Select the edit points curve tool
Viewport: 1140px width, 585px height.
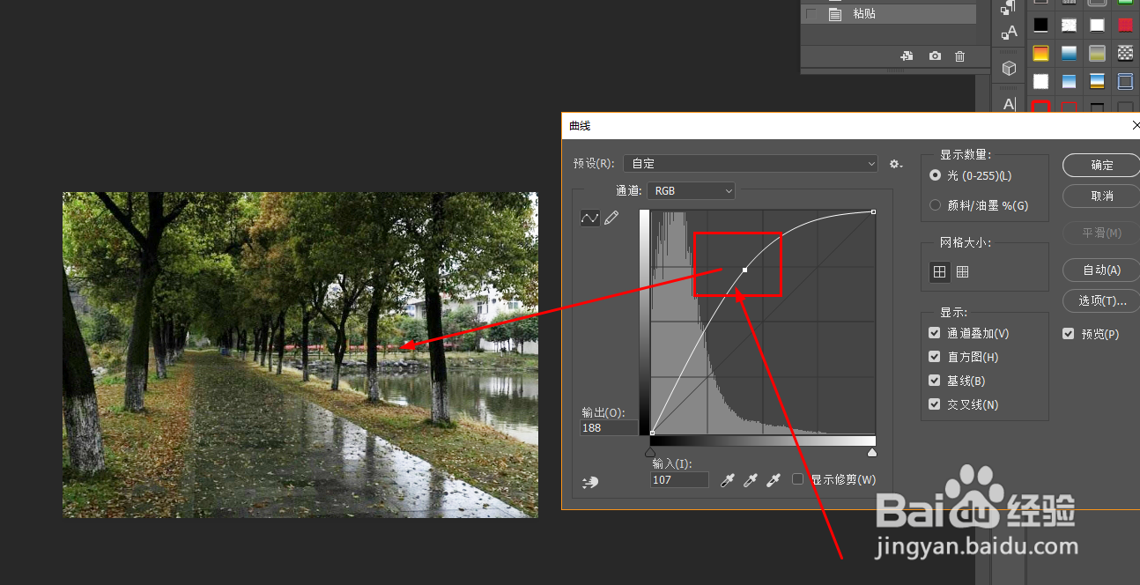pyautogui.click(x=589, y=218)
